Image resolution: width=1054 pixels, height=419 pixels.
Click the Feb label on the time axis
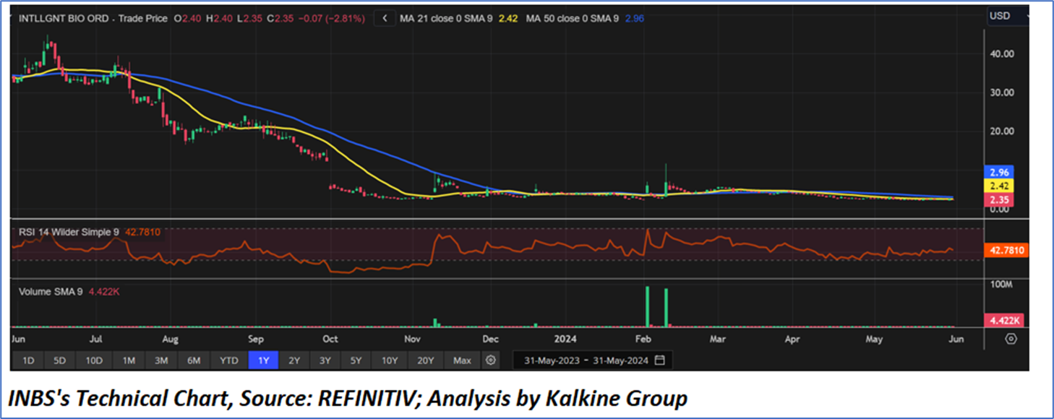coord(643,338)
